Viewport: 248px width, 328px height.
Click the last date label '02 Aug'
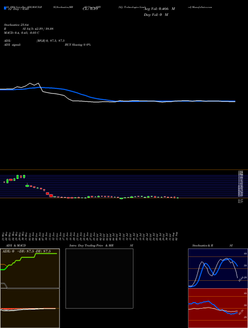pos(178,236)
